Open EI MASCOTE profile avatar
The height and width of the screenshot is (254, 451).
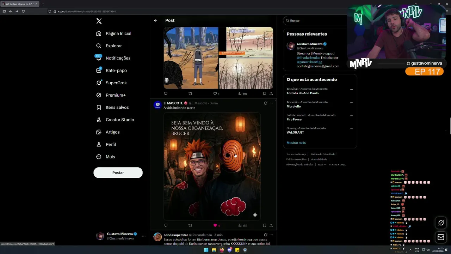pos(157,104)
